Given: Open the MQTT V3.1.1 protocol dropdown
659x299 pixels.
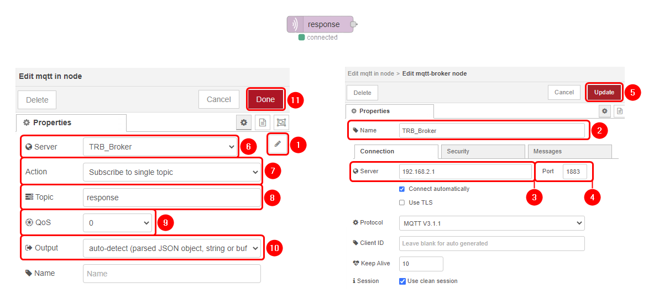Looking at the screenshot, I should coord(491,223).
